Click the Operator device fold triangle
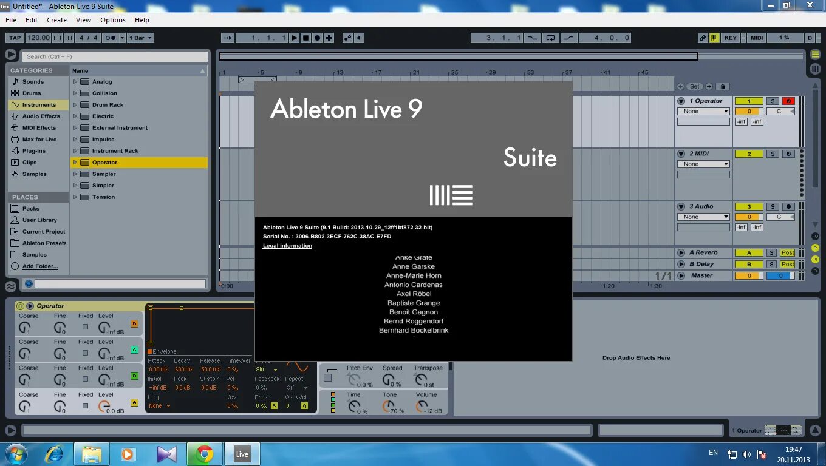Screen dimensions: 826x466 click(x=30, y=306)
